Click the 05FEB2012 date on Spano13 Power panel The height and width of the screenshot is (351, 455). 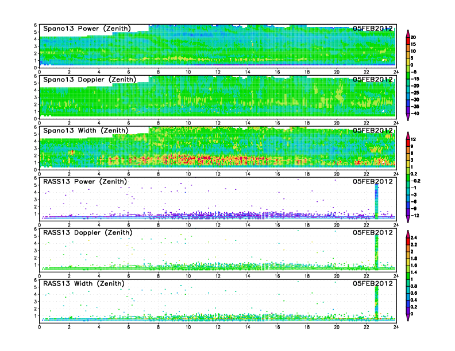tap(372, 28)
